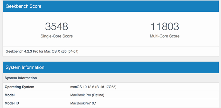Click the MacBook Pro (Retina) value
The width and height of the screenshot is (221, 108).
(87, 95)
